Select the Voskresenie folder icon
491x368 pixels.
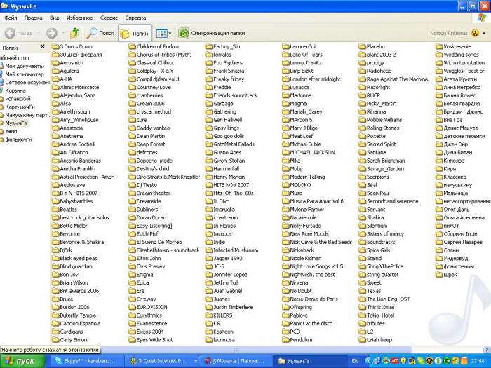[x=439, y=47]
